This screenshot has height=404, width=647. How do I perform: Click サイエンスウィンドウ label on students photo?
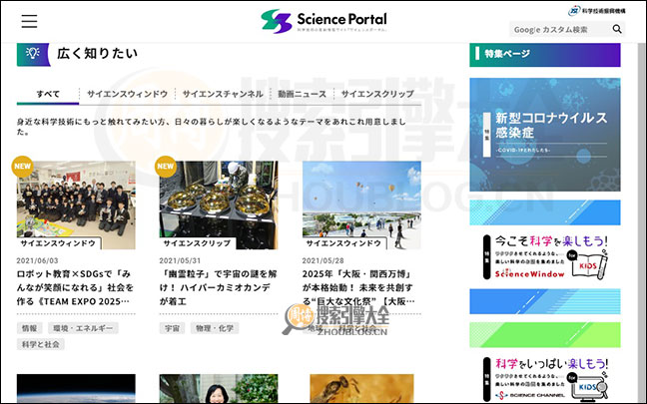point(58,243)
